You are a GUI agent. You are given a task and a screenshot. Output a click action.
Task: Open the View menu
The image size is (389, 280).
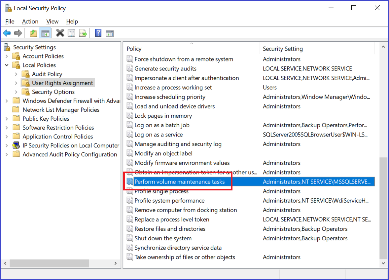[52, 21]
